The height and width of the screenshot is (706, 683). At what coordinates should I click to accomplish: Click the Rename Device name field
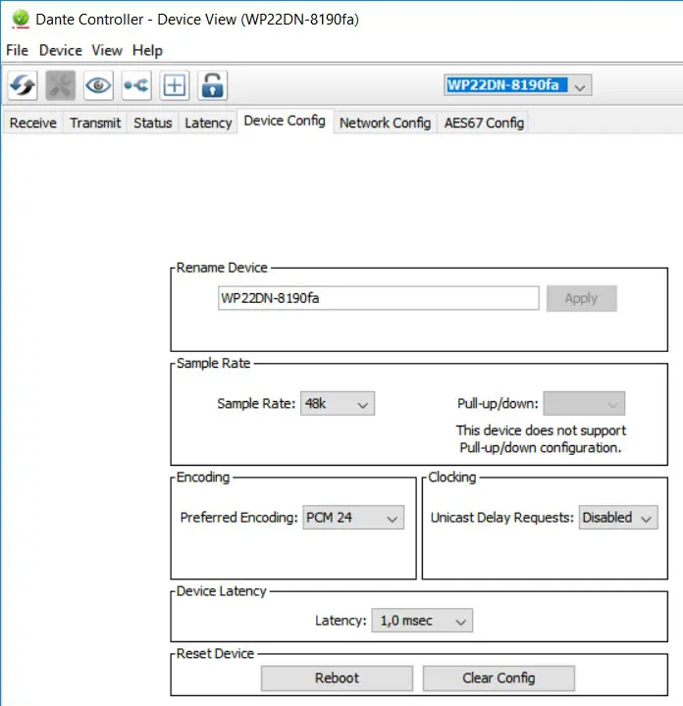pyautogui.click(x=379, y=298)
